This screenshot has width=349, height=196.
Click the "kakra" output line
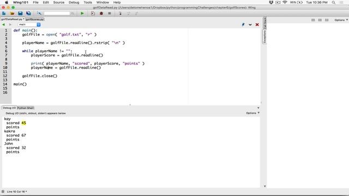[10, 131]
